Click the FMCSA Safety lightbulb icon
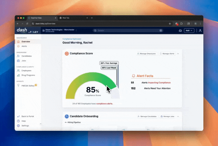 pos(19,85)
